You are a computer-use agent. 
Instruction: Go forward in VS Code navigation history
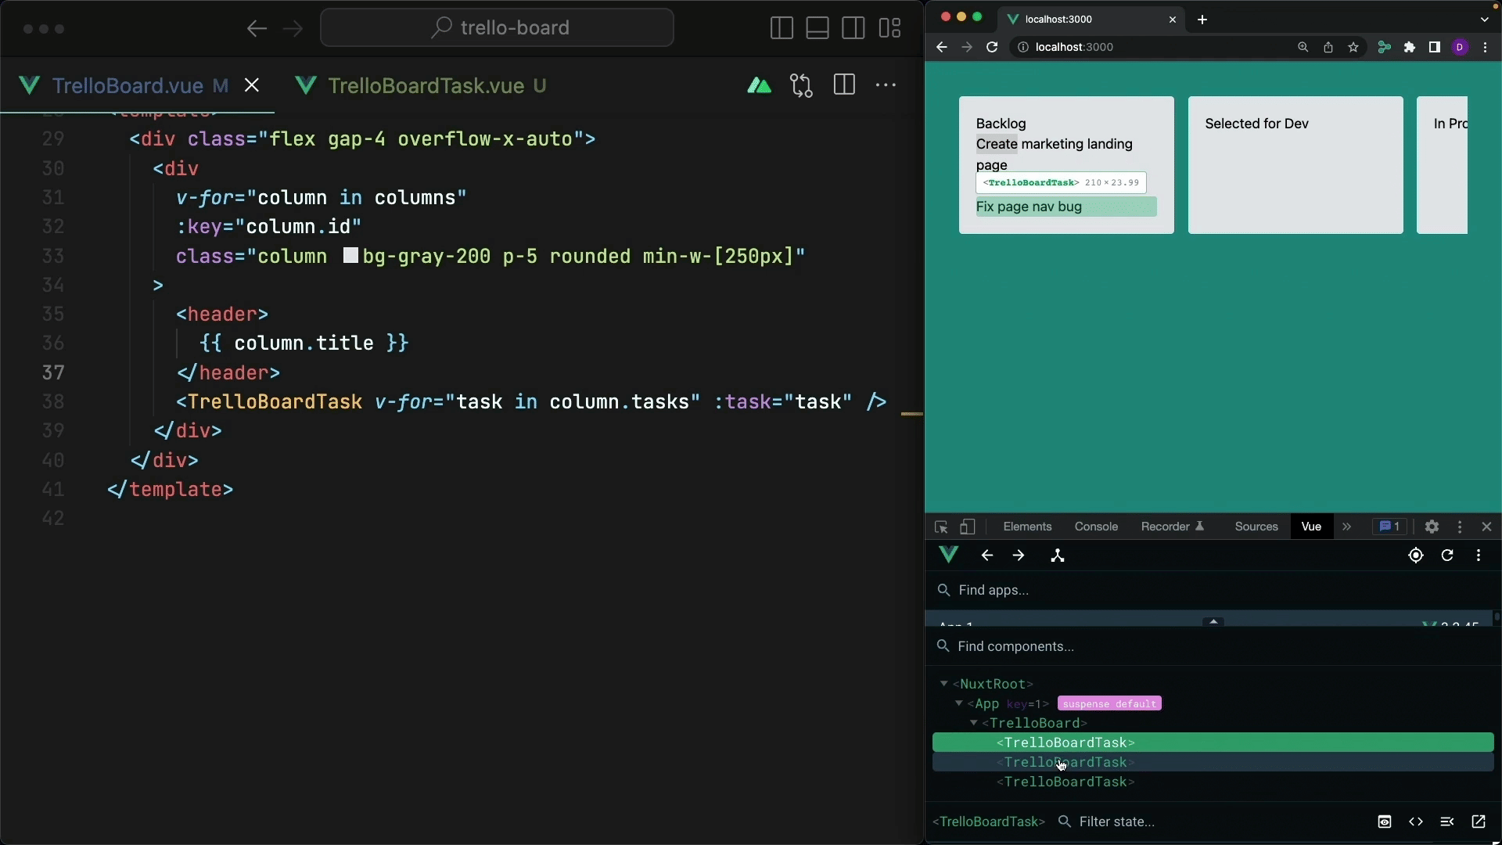coord(293,29)
